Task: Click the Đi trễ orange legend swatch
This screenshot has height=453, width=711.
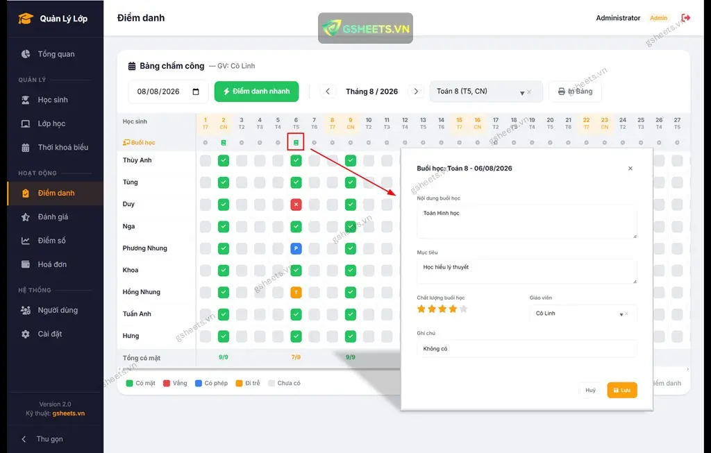Action: 239,383
